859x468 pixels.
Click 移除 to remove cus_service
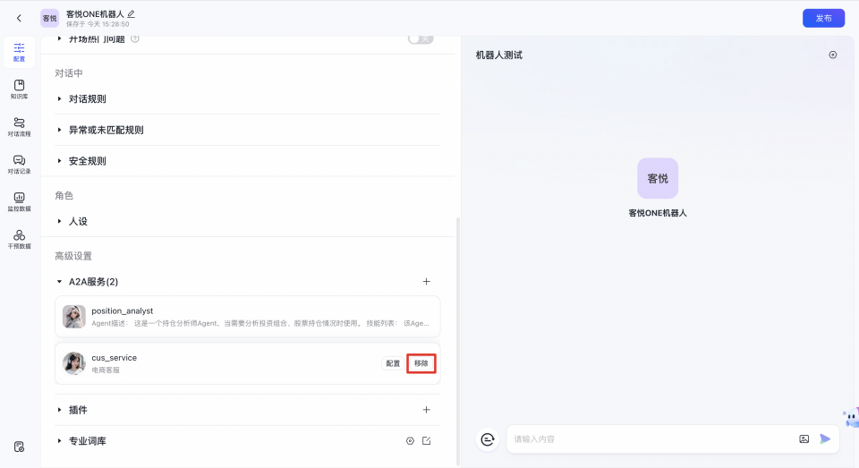tap(421, 363)
